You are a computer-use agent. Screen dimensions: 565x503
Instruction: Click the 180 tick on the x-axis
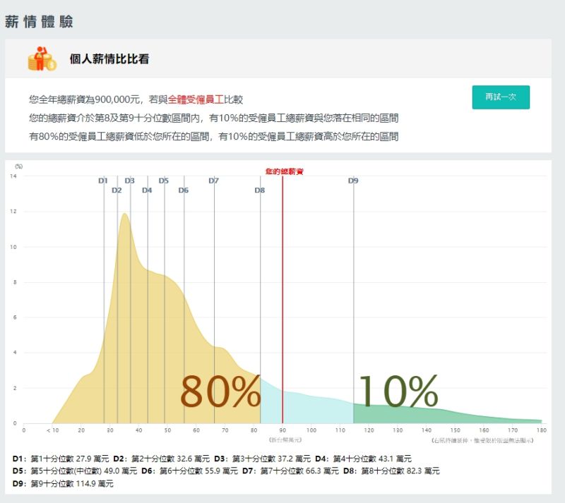point(542,430)
